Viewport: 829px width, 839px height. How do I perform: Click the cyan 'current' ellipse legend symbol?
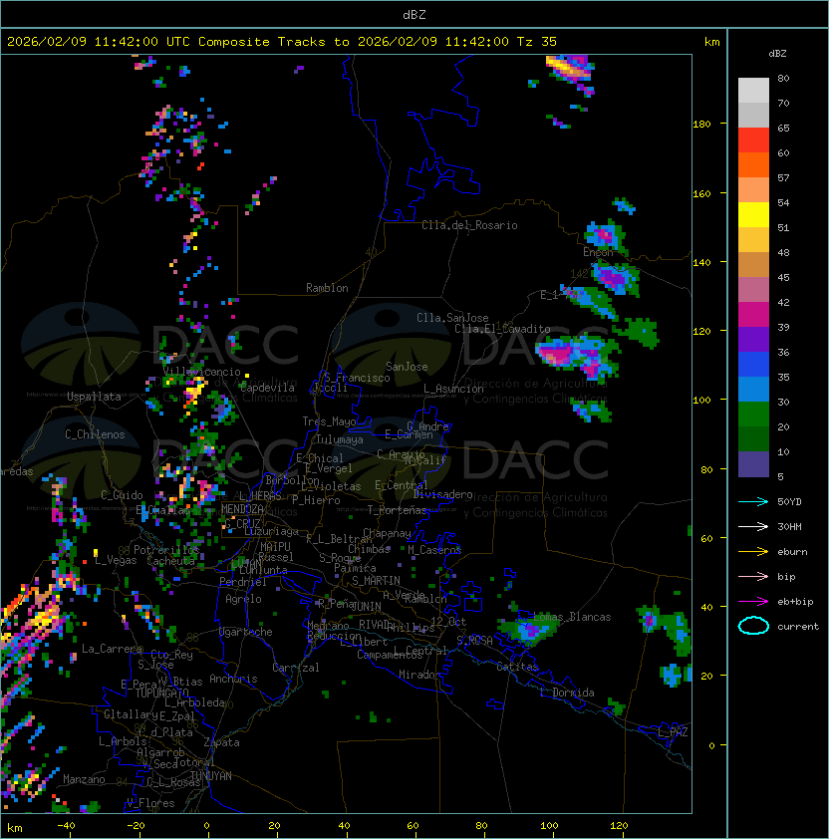click(x=753, y=626)
